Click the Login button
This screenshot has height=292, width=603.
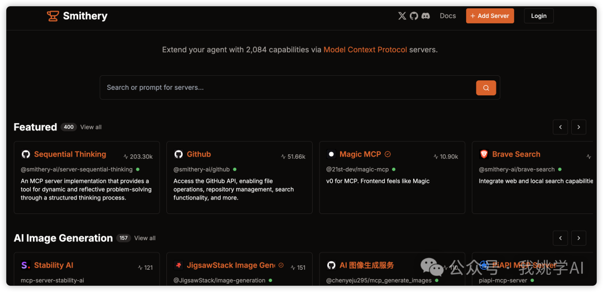click(x=539, y=16)
